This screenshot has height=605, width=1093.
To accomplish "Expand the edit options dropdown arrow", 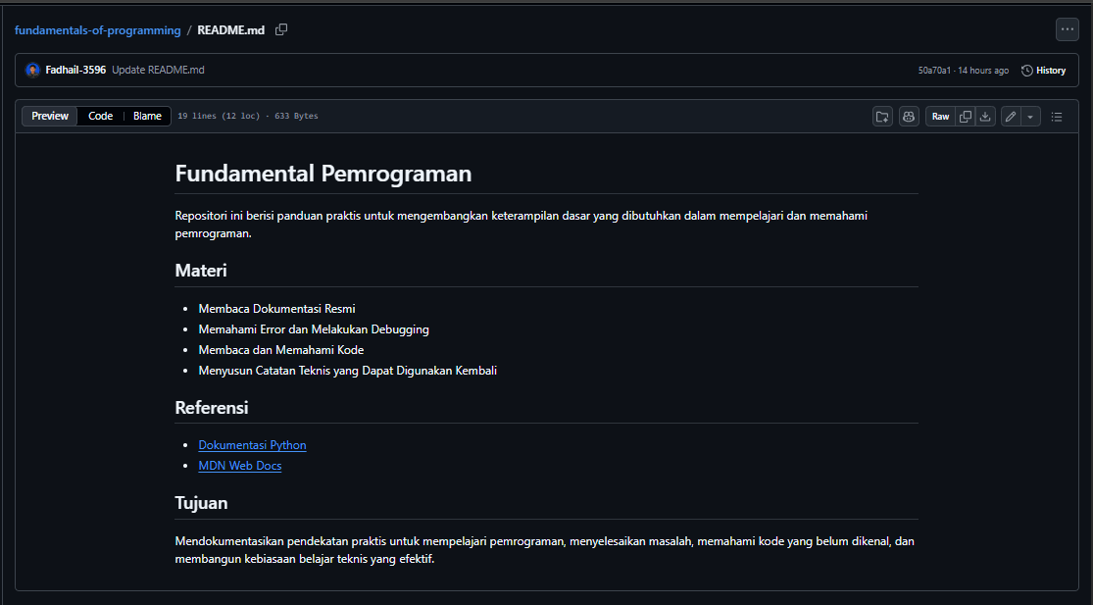I will tap(1031, 117).
